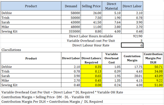The height and width of the screenshot is (105, 164).
Task: Click the Direct Labour Hour Rate cell 6
Action: point(132,45)
